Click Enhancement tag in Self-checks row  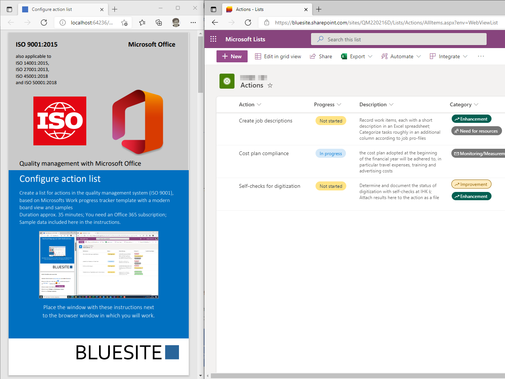471,196
